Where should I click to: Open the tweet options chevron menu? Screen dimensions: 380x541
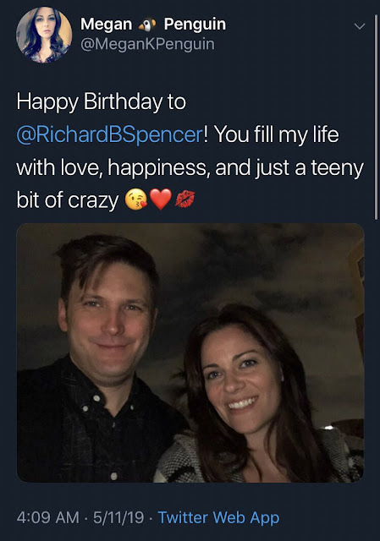[360, 26]
